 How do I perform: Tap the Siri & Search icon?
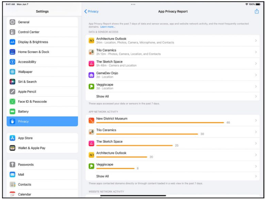[x=13, y=82]
